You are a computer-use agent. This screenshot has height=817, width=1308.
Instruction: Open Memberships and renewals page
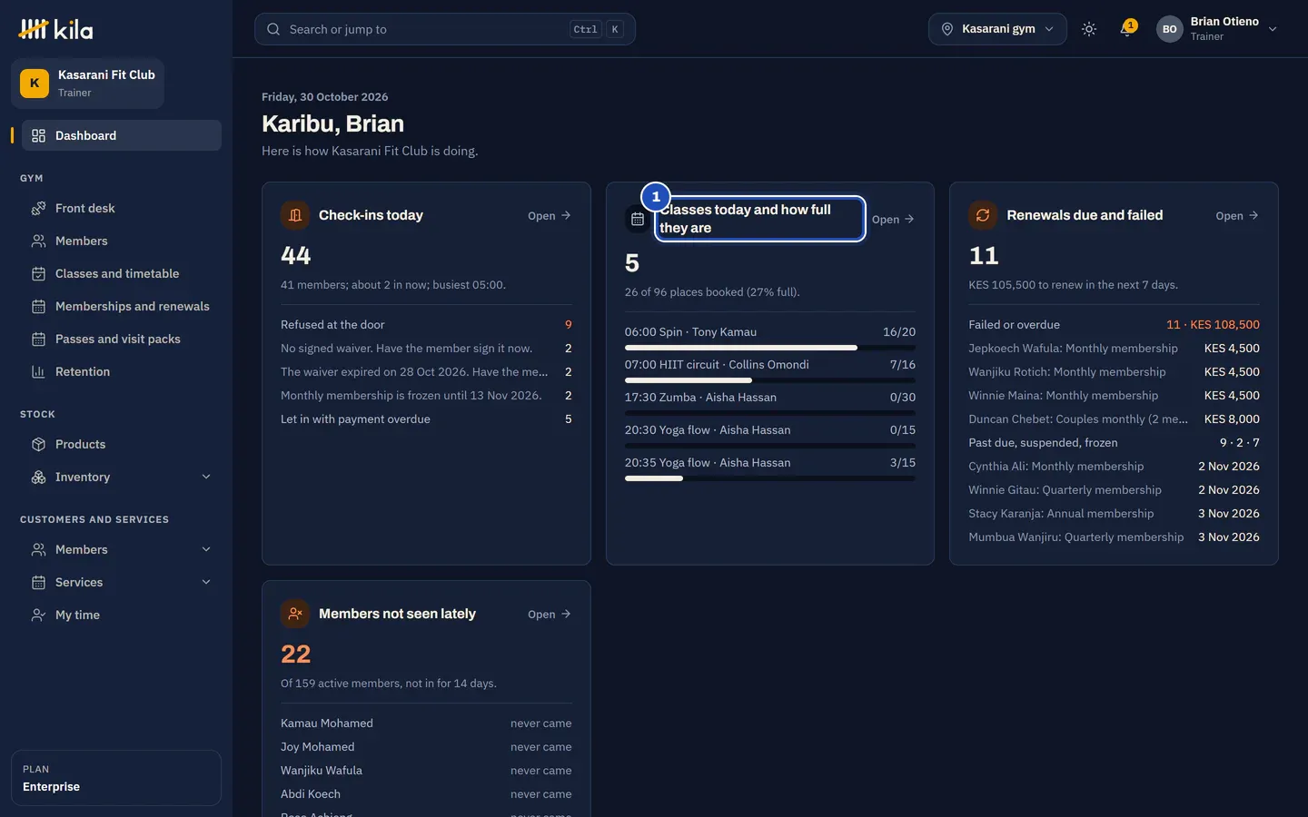tap(122, 306)
